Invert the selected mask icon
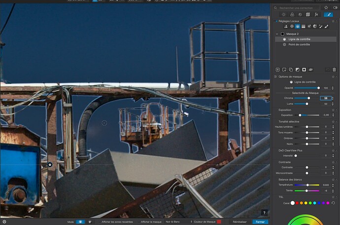This screenshot has height=225, width=340. [x=298, y=70]
